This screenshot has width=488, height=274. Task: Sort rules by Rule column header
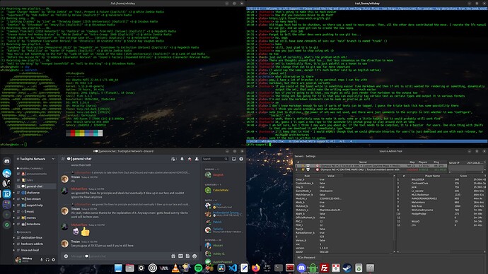point(307,176)
